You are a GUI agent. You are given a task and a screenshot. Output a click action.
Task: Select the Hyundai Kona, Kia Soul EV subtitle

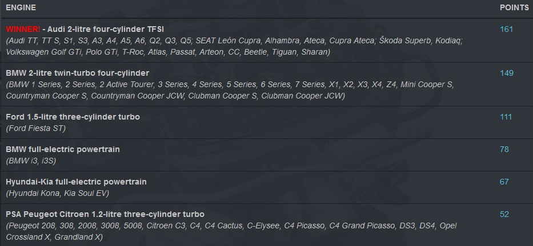58,194
